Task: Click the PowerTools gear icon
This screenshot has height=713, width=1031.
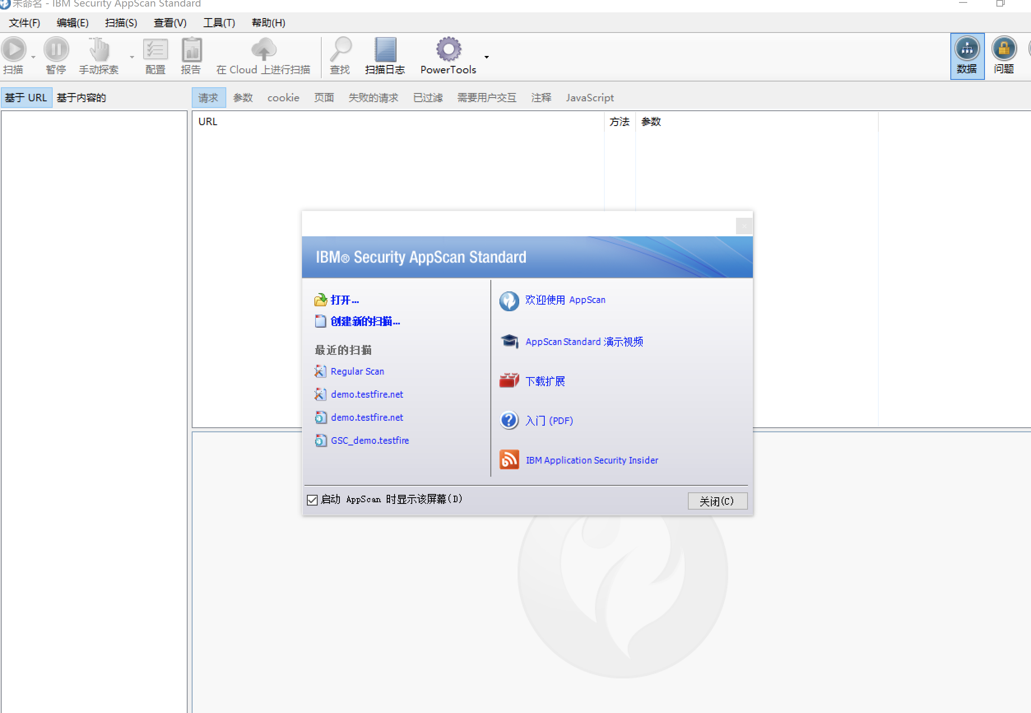Action: coord(448,49)
